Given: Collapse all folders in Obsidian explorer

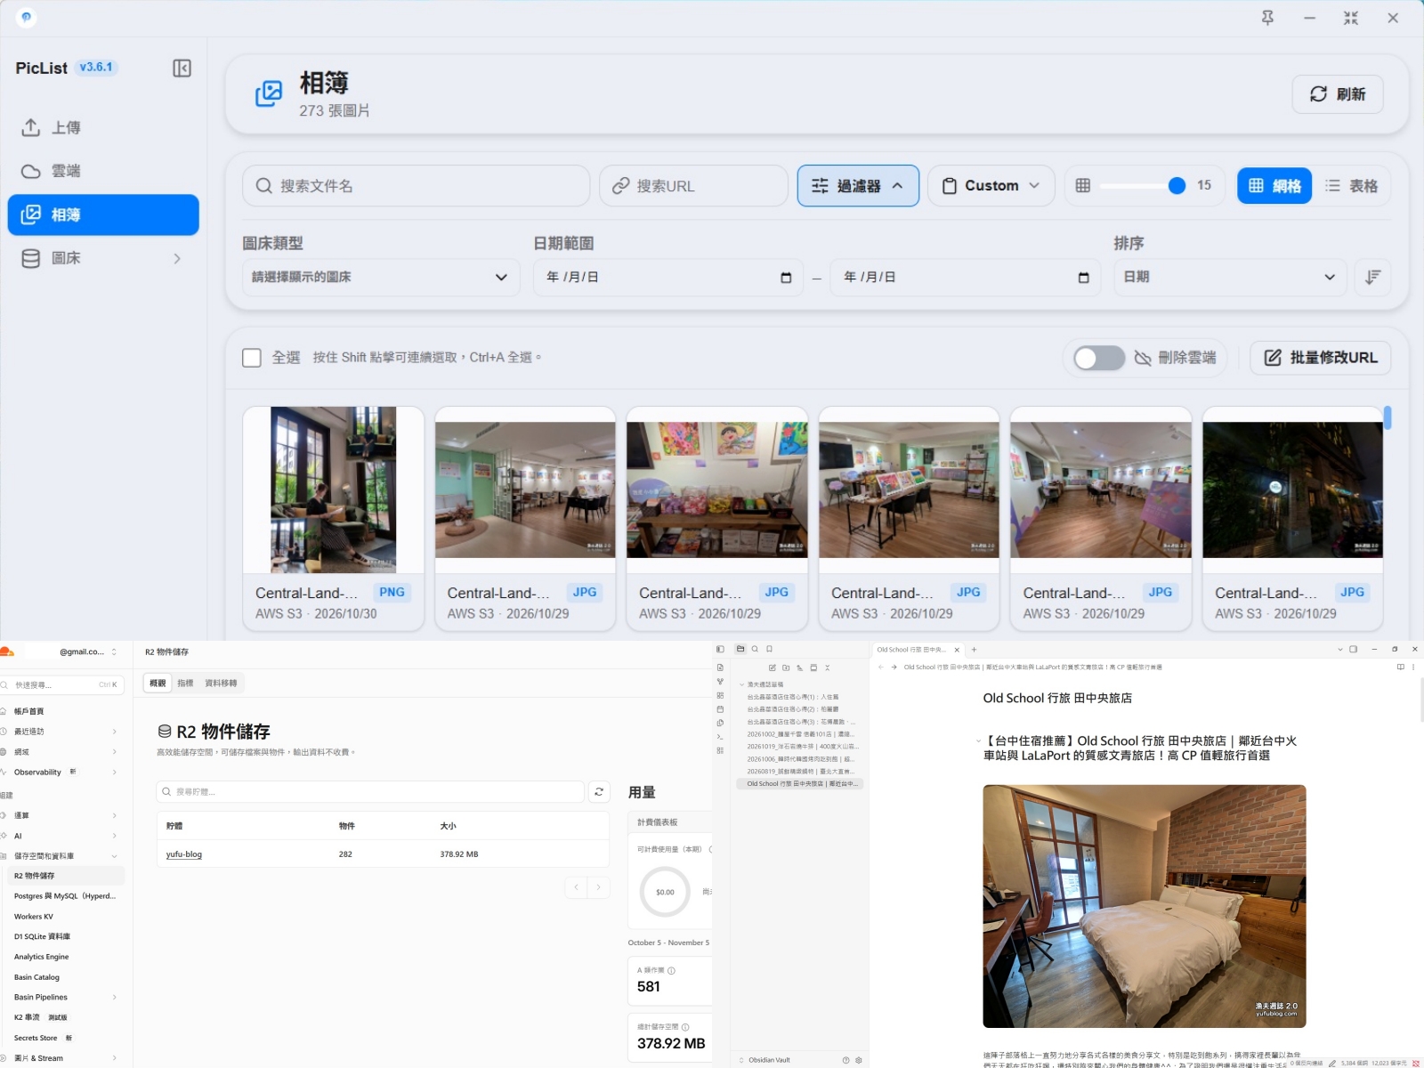Looking at the screenshot, I should pyautogui.click(x=827, y=667).
